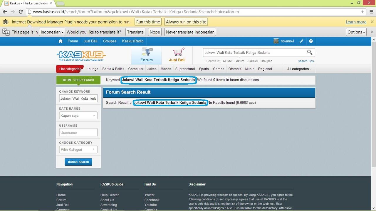
Task: Click the main search input field
Action: coord(254,52)
